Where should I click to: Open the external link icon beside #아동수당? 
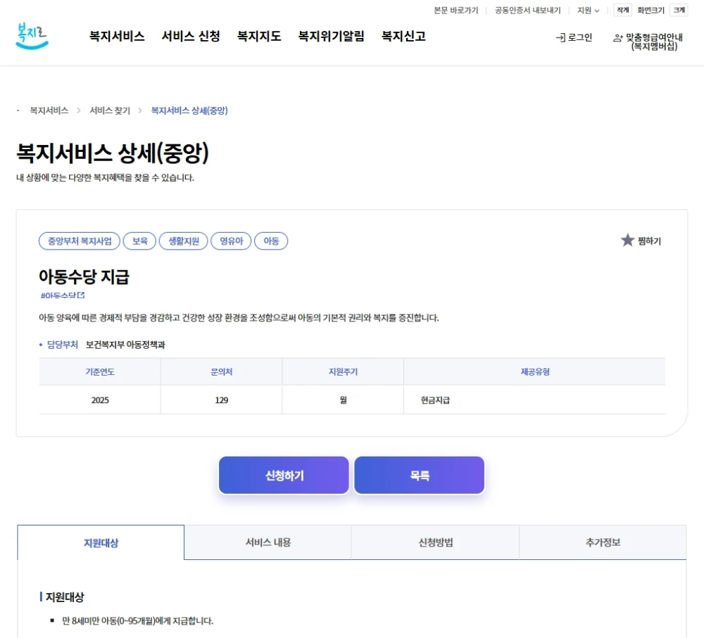tap(82, 296)
